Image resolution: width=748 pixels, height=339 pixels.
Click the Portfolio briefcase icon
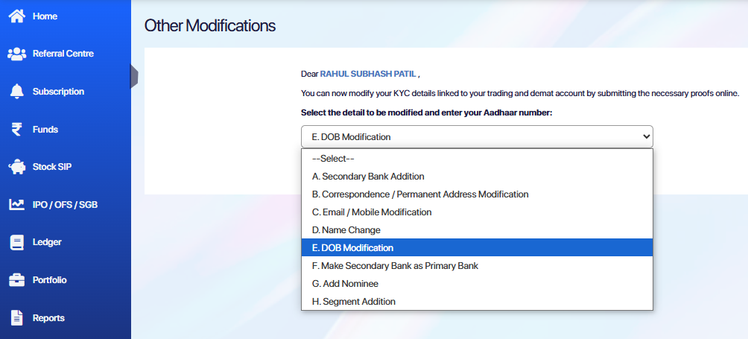[x=16, y=280]
